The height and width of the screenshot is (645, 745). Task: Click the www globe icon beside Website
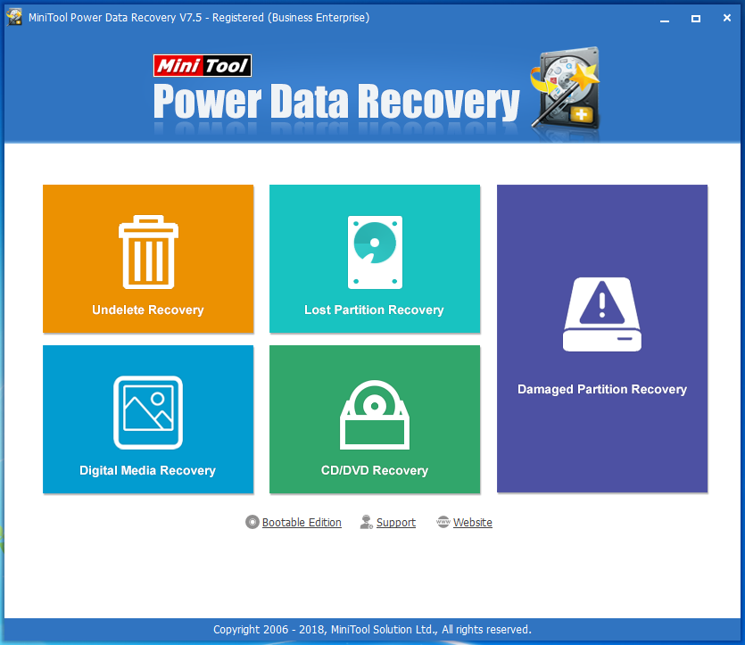[x=443, y=522]
